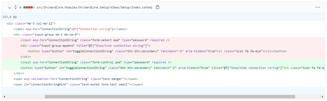The height and width of the screenshot is (101, 327).
Task: Click added line with class "form-control pwd"
Action: [x=163, y=62]
